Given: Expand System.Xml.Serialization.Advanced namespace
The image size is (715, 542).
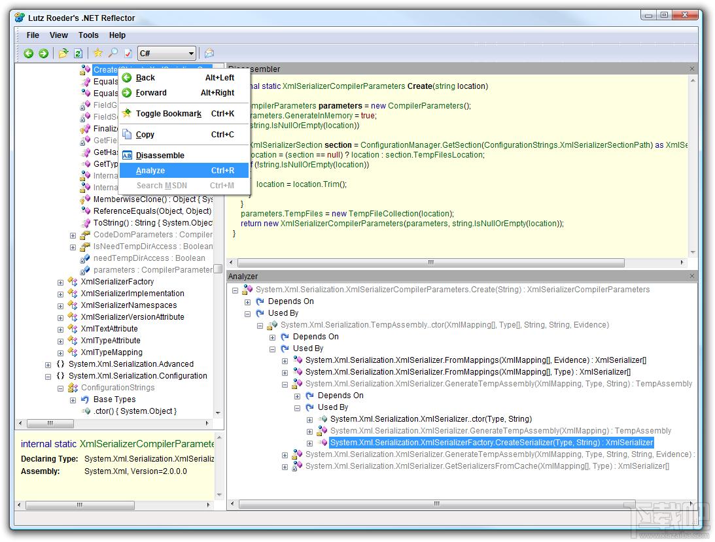Looking at the screenshot, I should (48, 365).
